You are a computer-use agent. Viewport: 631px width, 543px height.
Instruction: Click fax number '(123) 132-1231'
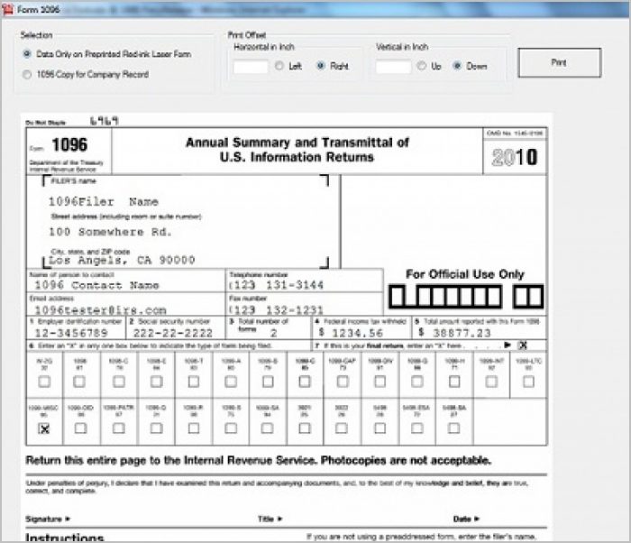click(276, 309)
